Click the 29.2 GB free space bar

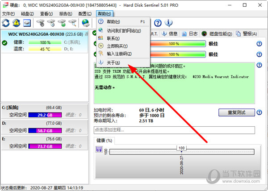[x=45, y=115]
